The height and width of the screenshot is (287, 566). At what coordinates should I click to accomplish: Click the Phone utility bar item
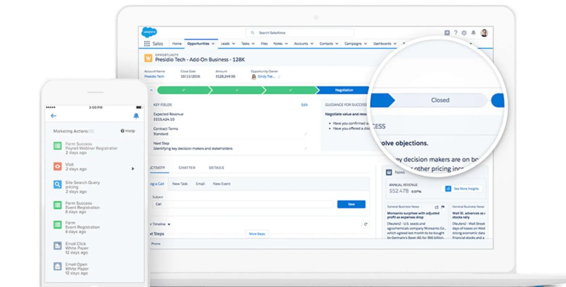pos(155,244)
